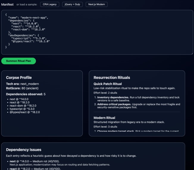This screenshot has width=194, height=170.
Task: Click 'or load a sample:' label
Action: coord(27,4)
